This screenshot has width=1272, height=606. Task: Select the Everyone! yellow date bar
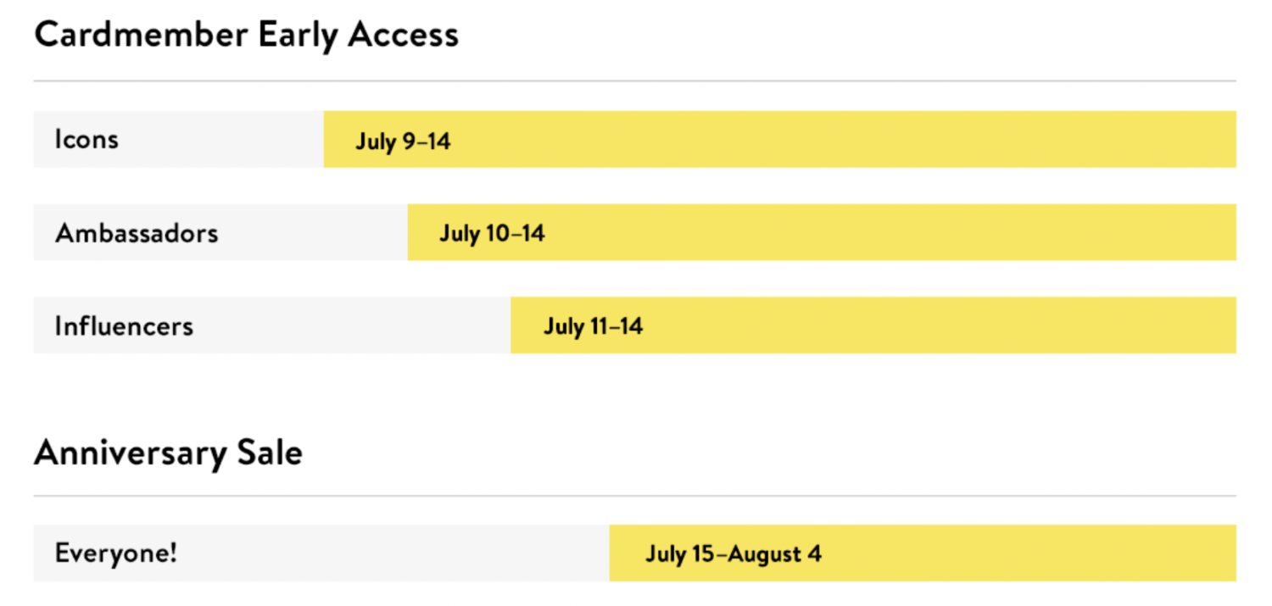point(923,553)
